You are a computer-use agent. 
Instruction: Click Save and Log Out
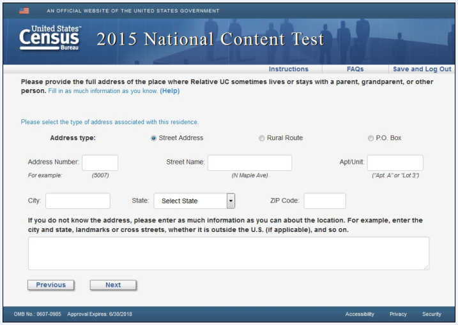click(x=422, y=69)
